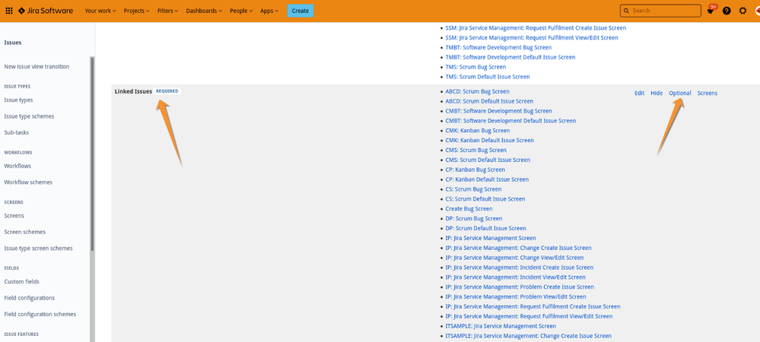Expand the Filters dropdown menu
The image size is (760, 342).
167,11
